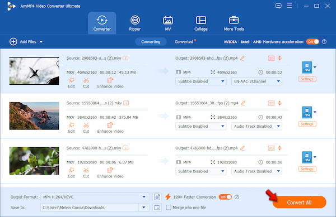This screenshot has height=217, width=336.
Task: Cut the 4783900 video
Action: click(x=86, y=173)
